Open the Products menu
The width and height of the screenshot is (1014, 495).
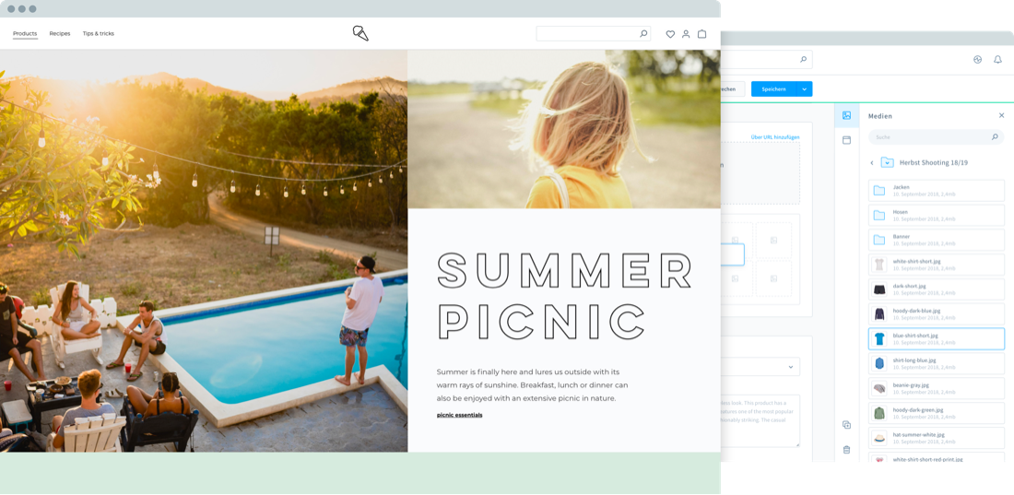point(25,34)
